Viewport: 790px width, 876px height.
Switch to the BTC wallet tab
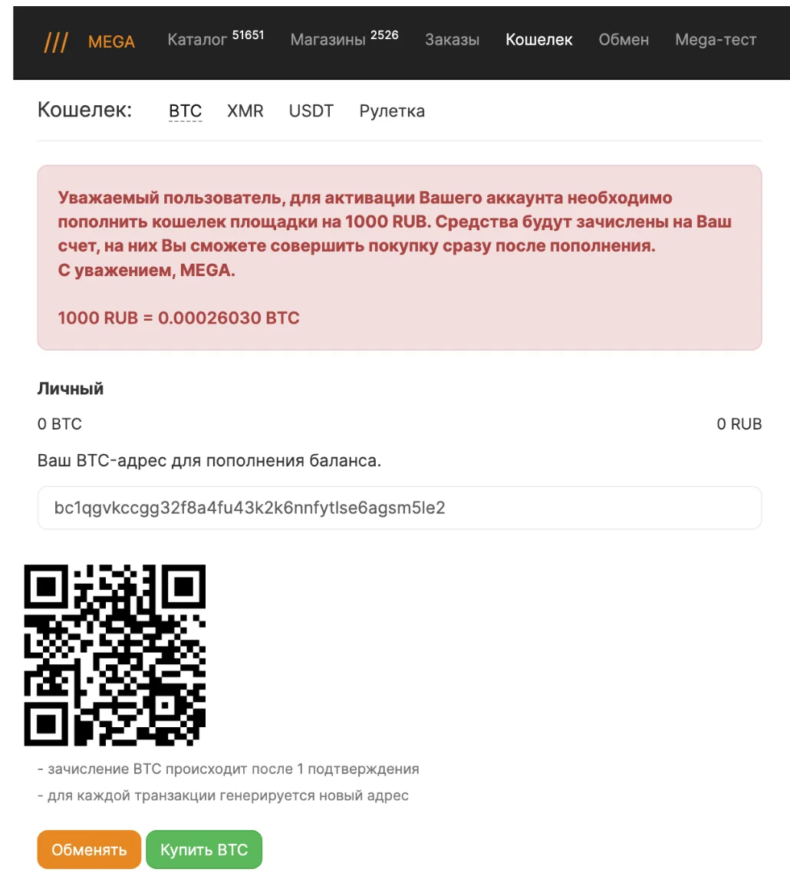pos(186,111)
